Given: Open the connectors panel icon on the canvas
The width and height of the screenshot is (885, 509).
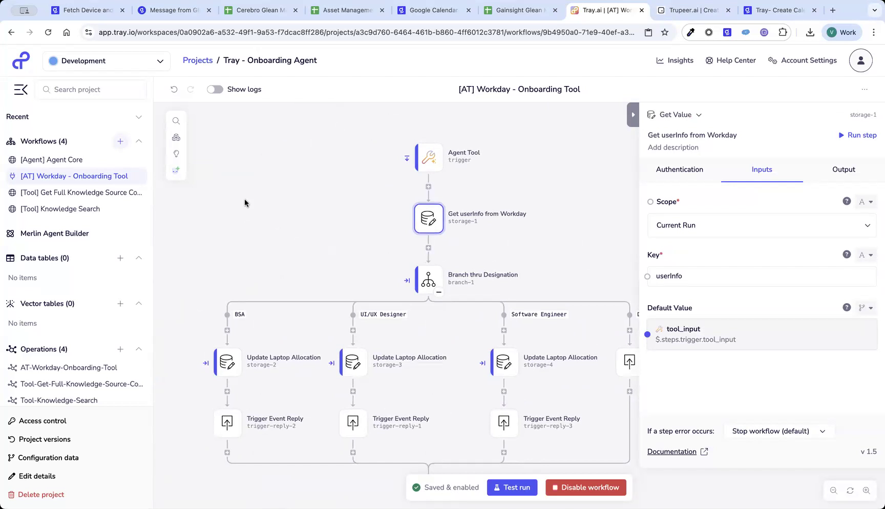Looking at the screenshot, I should (x=176, y=137).
